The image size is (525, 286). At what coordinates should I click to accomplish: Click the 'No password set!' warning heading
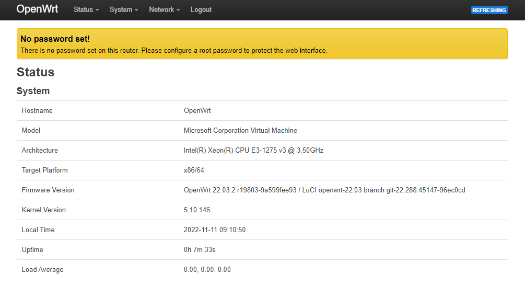[55, 39]
